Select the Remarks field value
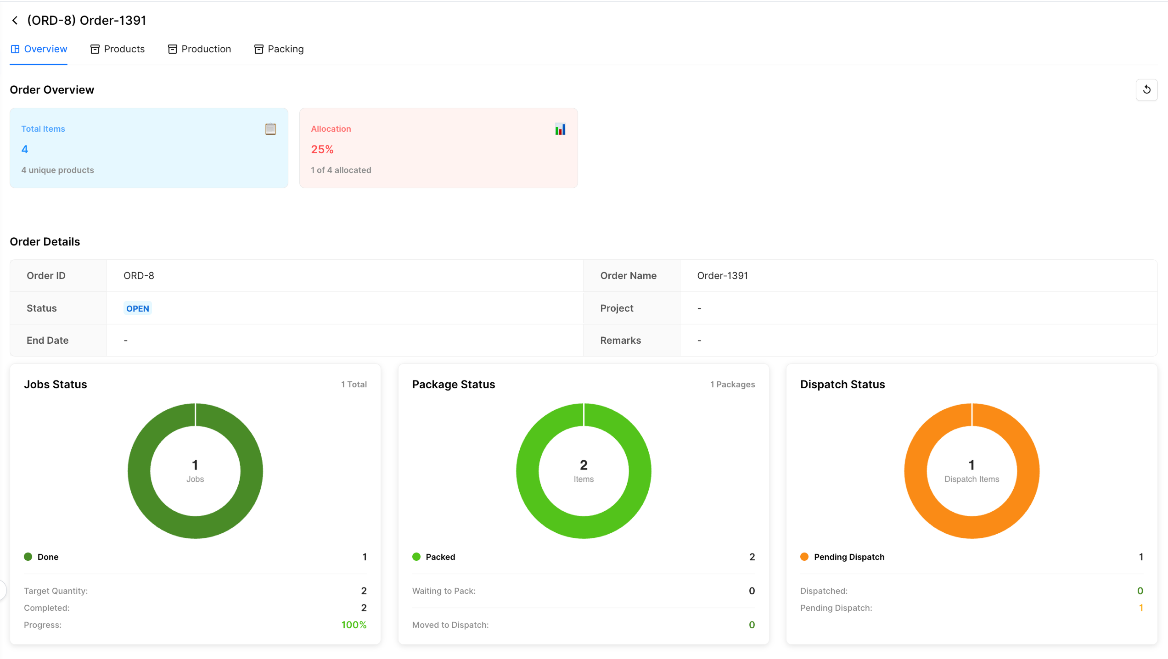 (699, 340)
